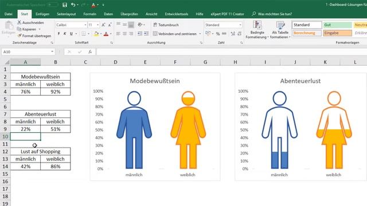
Task: Apply the orange Eingabe cell style
Action: pyautogui.click(x=338, y=33)
